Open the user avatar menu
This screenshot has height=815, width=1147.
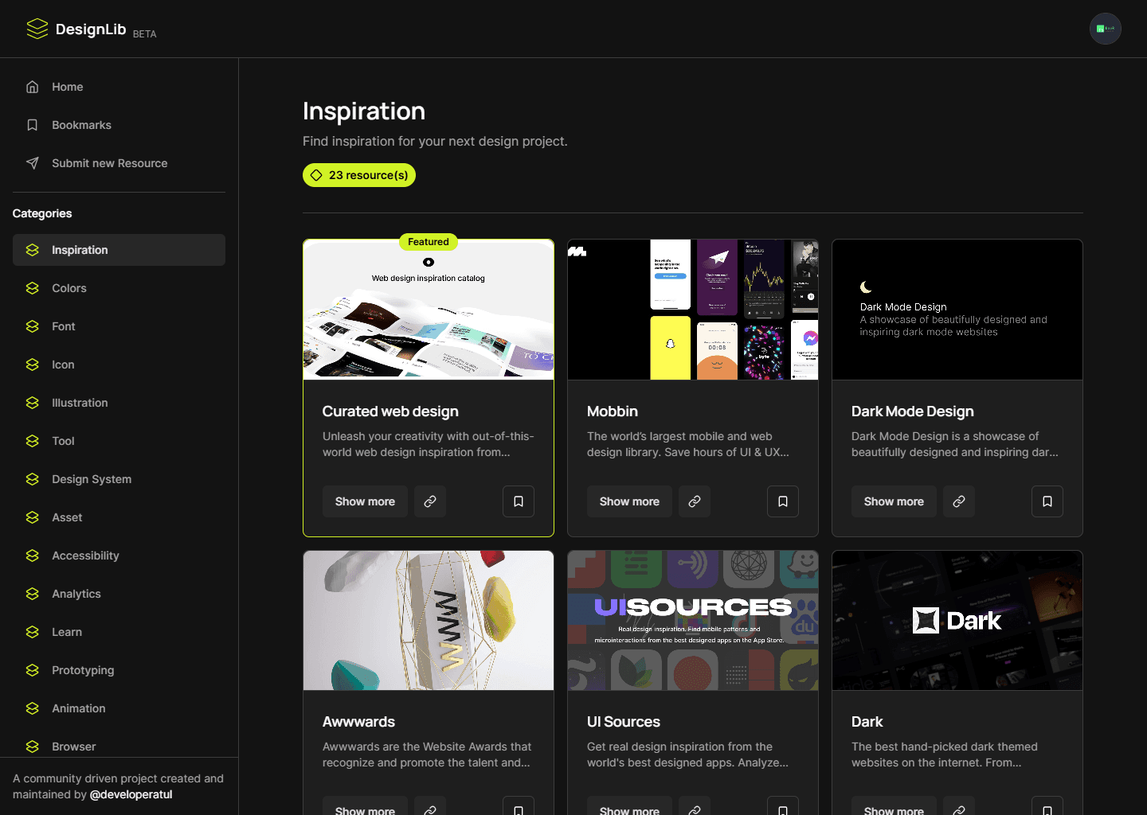pyautogui.click(x=1106, y=29)
